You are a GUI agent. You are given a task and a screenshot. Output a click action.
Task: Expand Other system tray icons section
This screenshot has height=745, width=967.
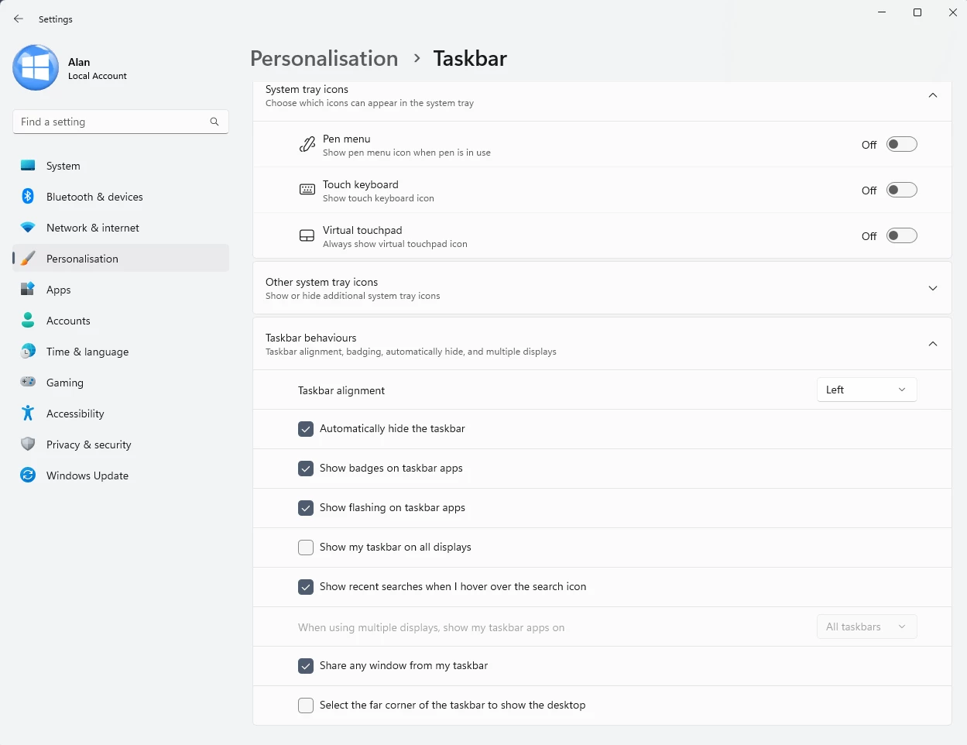pyautogui.click(x=933, y=288)
